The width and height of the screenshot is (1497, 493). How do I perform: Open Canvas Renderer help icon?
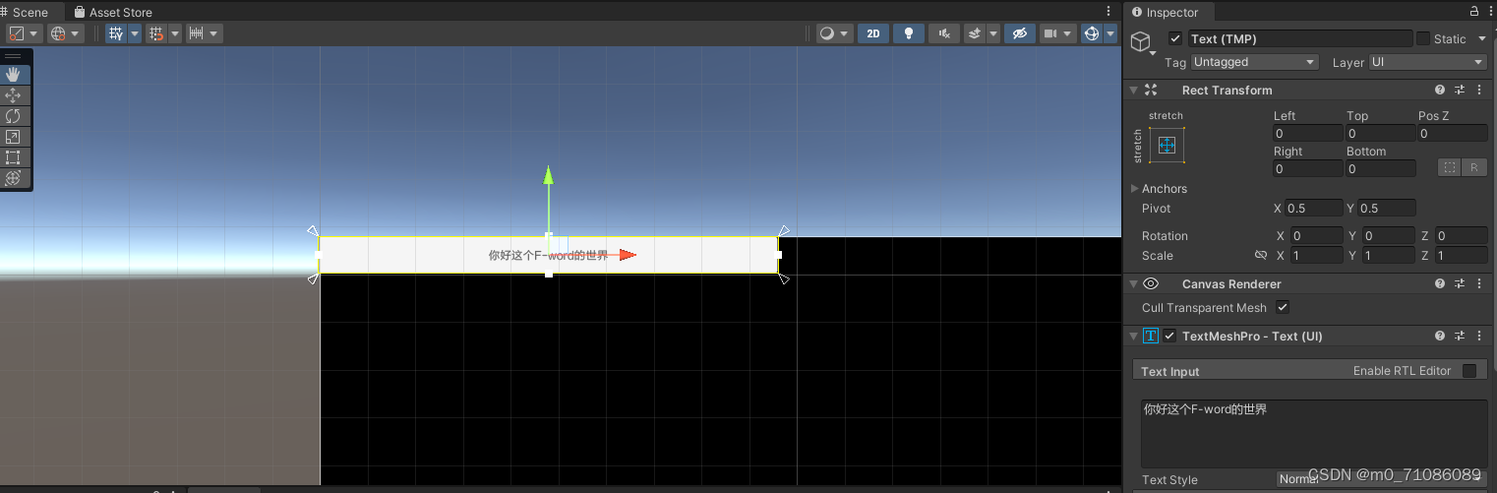pyautogui.click(x=1440, y=283)
